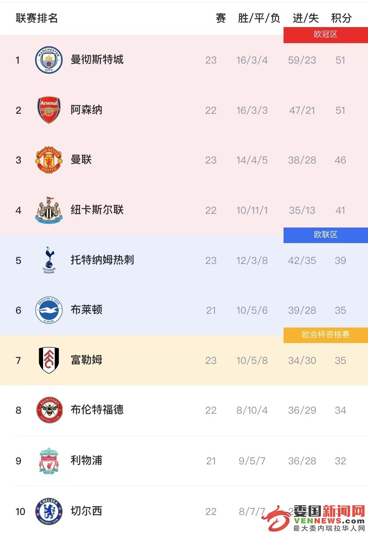
Task: Open the Brighton club crest
Action: tap(49, 310)
